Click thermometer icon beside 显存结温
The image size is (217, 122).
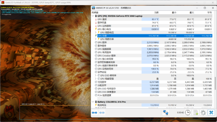click(96, 23)
